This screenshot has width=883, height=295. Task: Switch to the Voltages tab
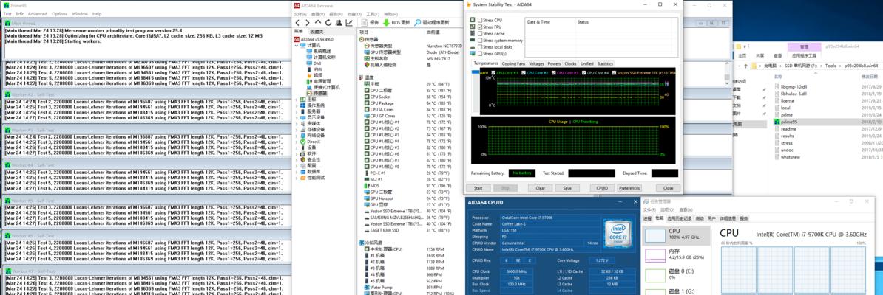(x=536, y=63)
